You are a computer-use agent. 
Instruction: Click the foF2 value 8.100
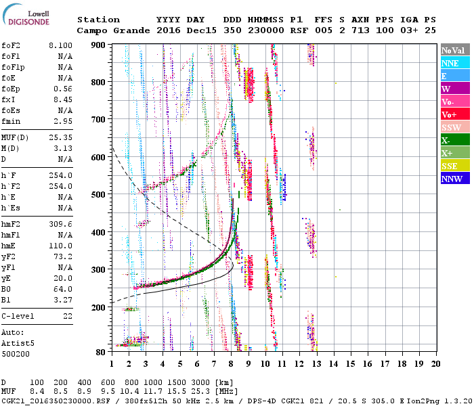(60, 45)
